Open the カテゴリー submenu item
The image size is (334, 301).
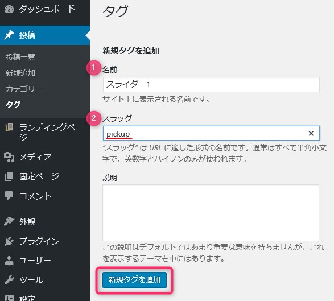(x=24, y=89)
